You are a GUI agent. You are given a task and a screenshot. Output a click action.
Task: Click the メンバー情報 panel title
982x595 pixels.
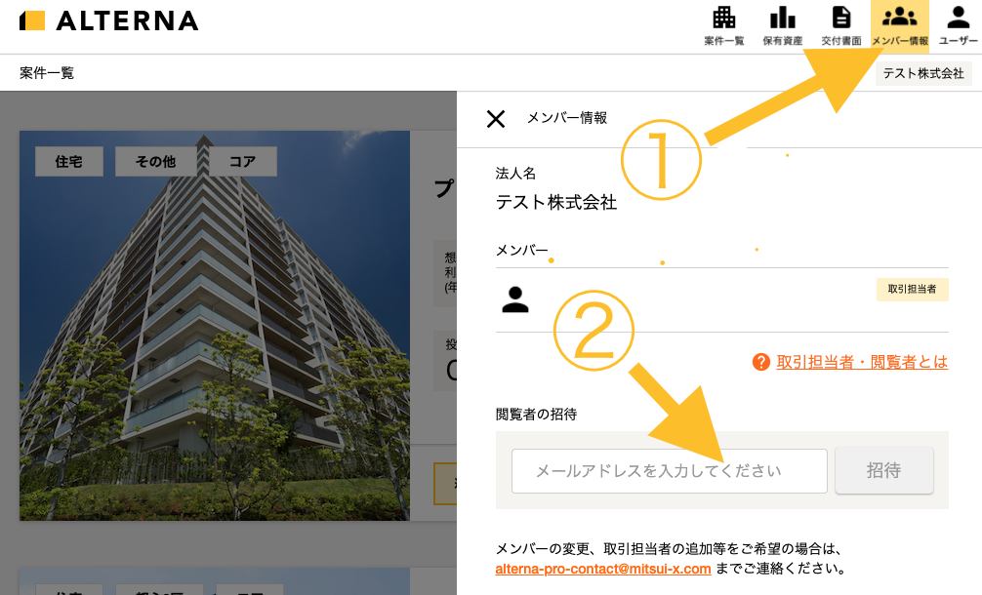tap(567, 118)
